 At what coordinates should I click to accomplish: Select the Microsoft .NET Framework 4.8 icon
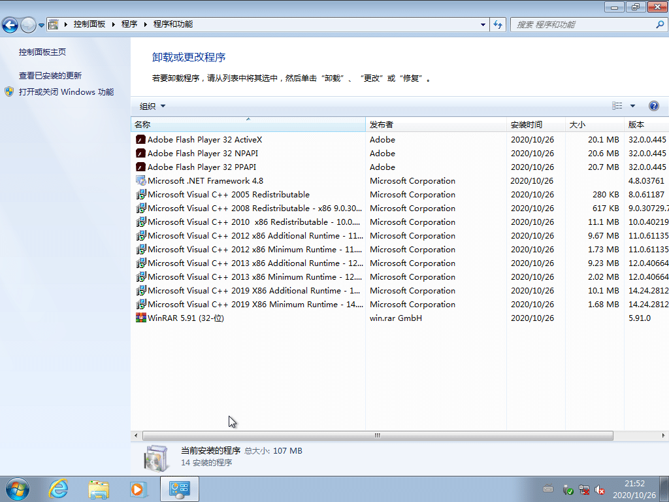coord(140,180)
